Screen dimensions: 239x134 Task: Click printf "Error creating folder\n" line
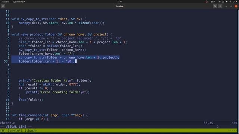click(58, 92)
